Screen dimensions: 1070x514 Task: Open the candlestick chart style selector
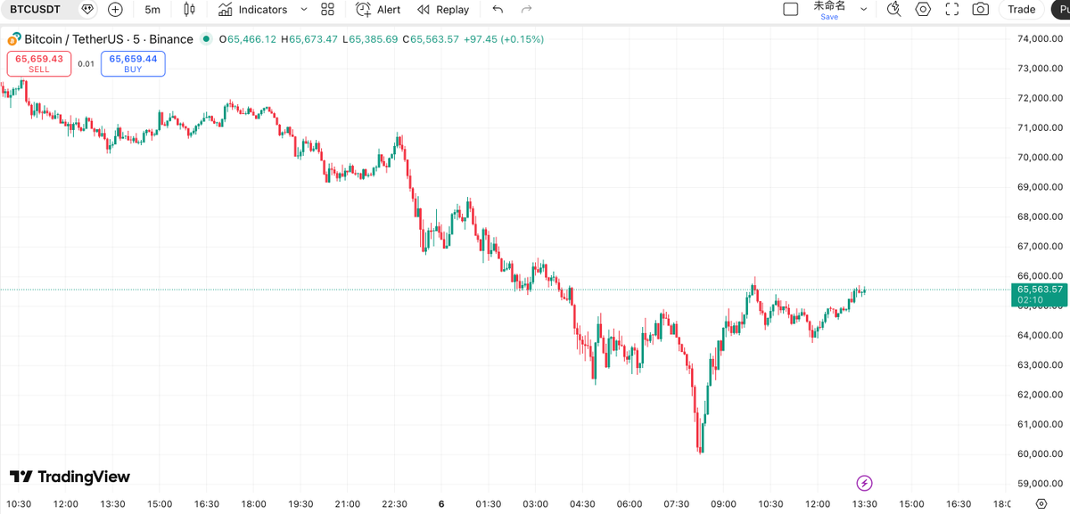189,10
